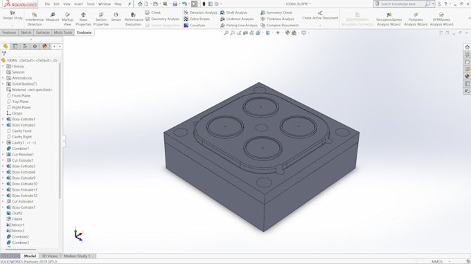The height and width of the screenshot is (264, 471).
Task: Open the Select tool dropdown arrow
Action: [199, 4]
